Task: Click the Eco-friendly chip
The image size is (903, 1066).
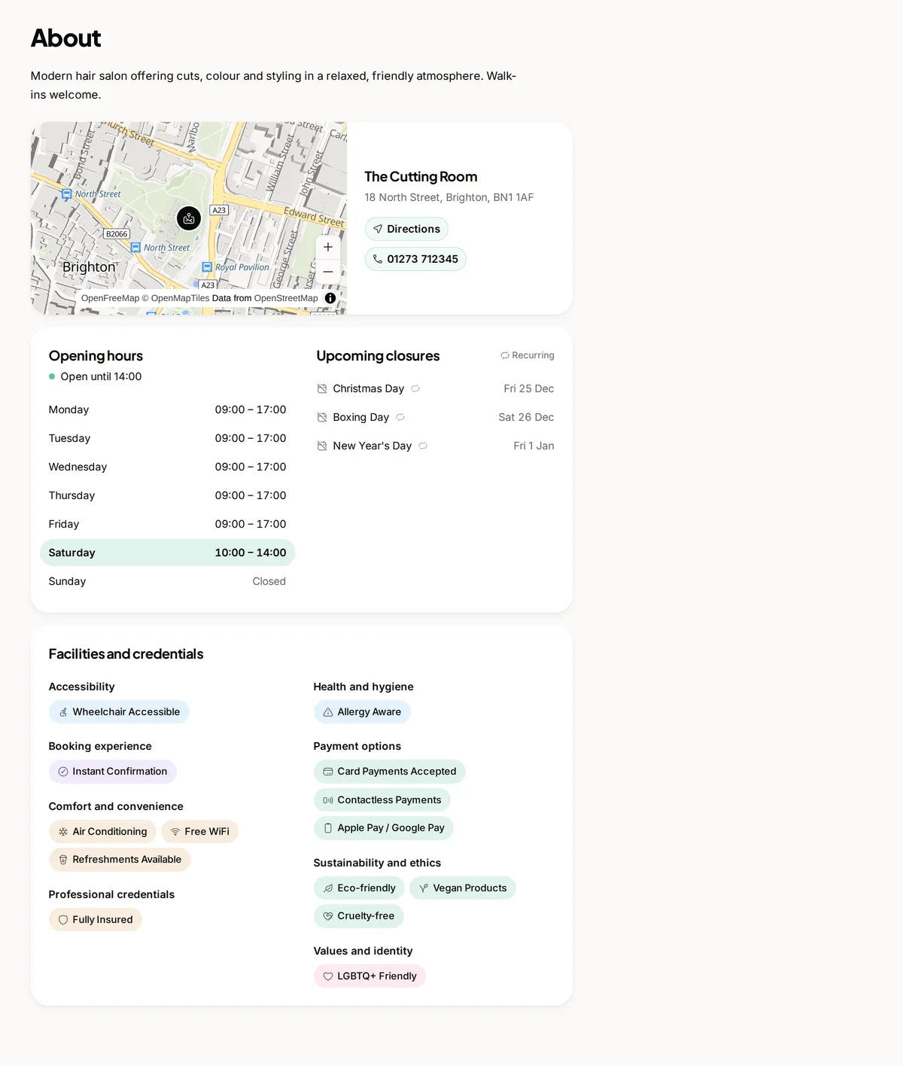Action: 359,888
